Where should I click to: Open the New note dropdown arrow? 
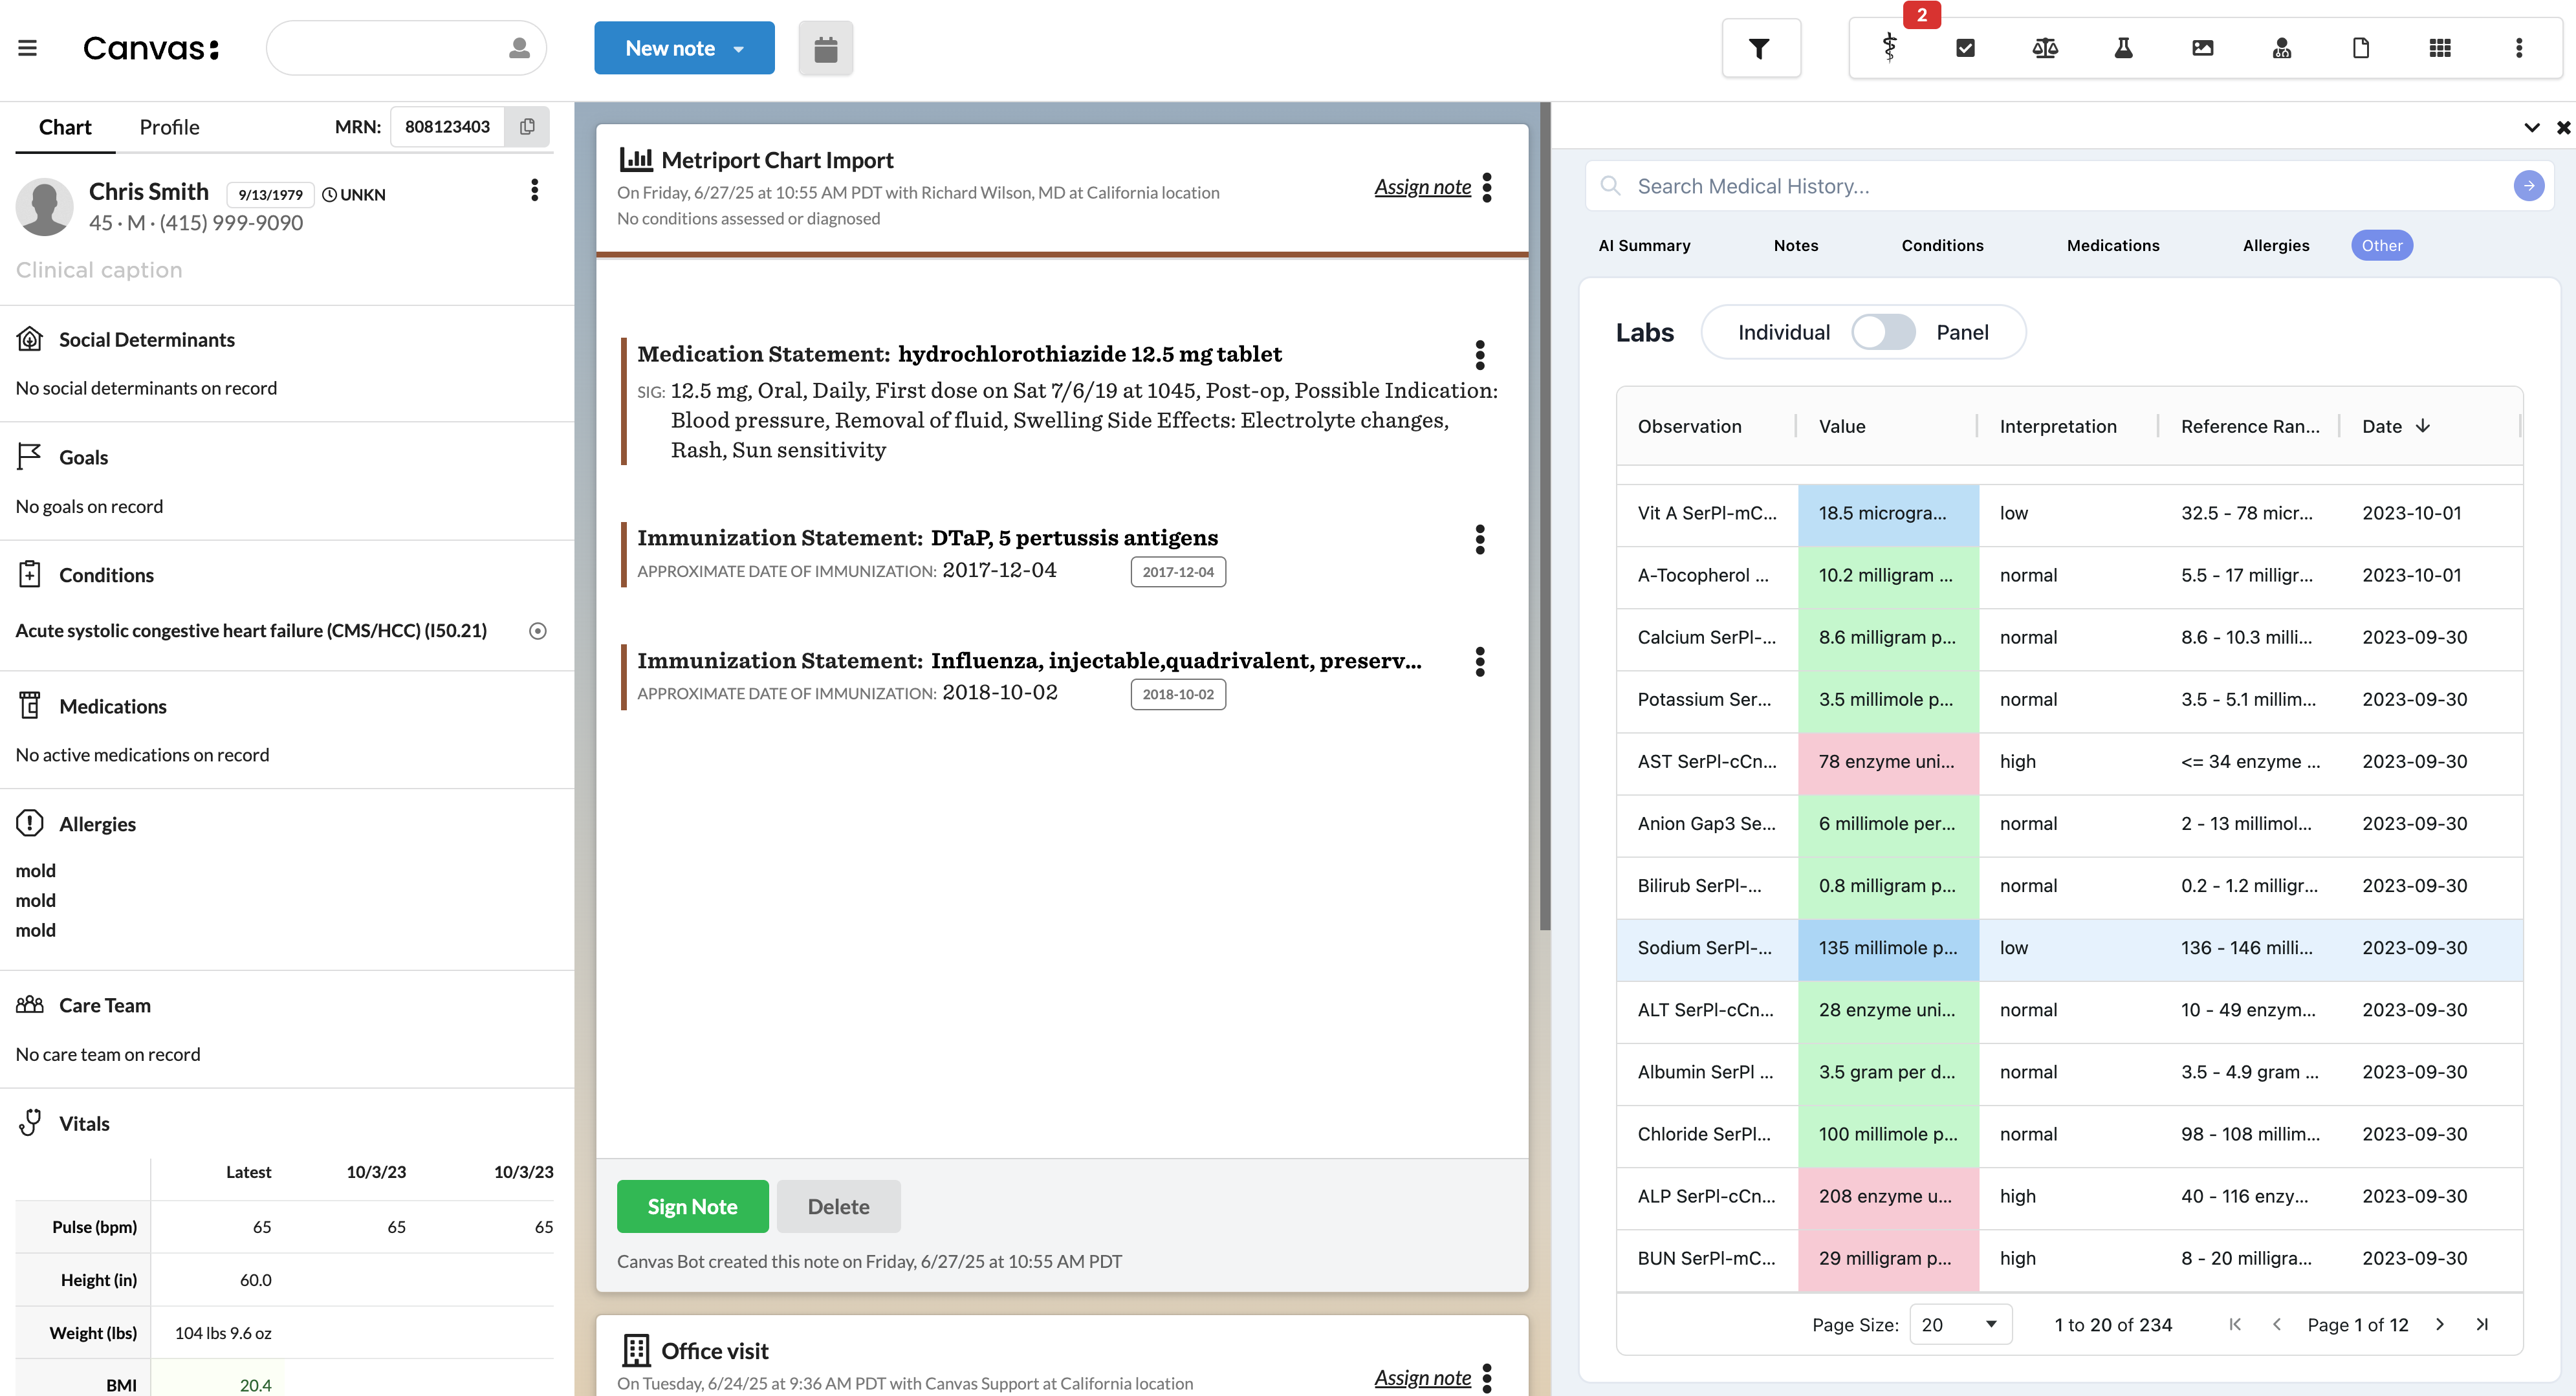tap(739, 49)
